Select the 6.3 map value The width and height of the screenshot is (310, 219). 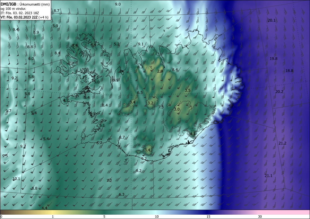click(122, 195)
